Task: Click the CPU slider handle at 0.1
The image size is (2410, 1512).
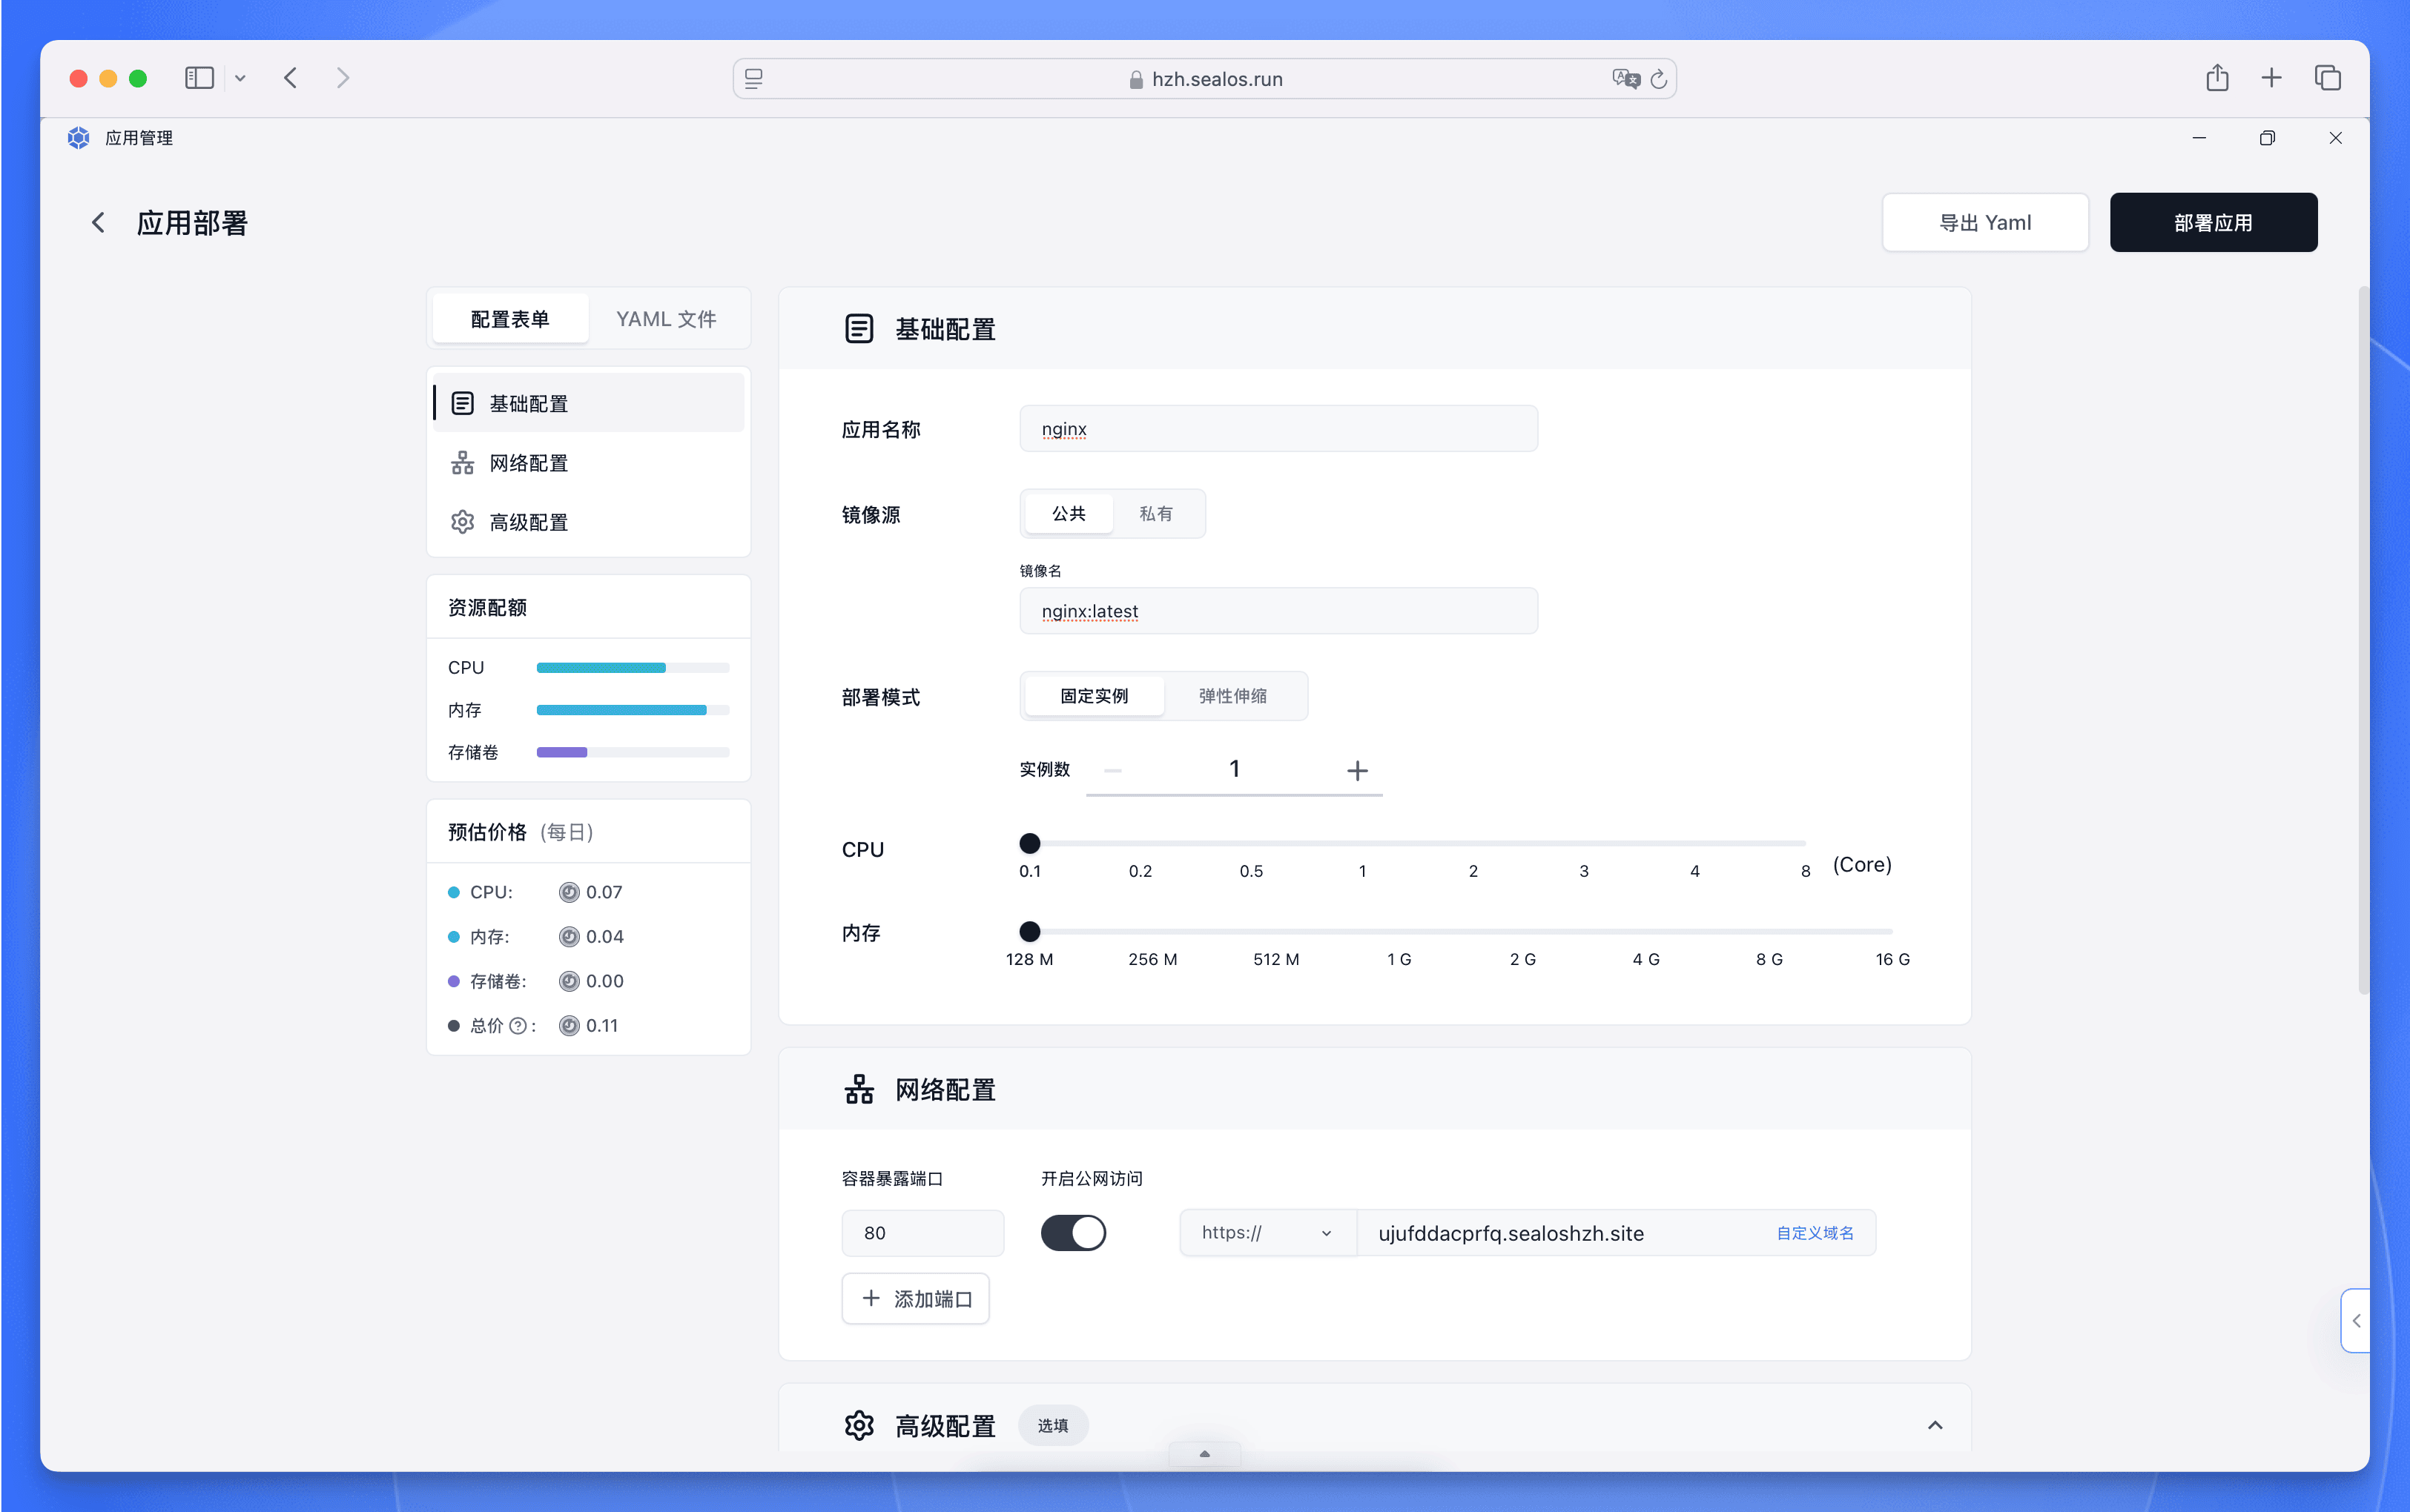Action: [x=1029, y=843]
